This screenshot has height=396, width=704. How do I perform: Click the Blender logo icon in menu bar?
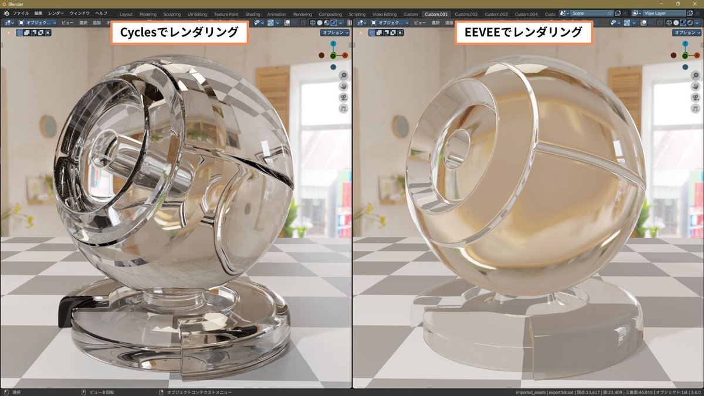pos(6,13)
